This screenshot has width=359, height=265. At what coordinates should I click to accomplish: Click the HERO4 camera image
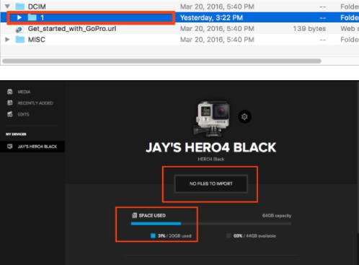tap(212, 118)
